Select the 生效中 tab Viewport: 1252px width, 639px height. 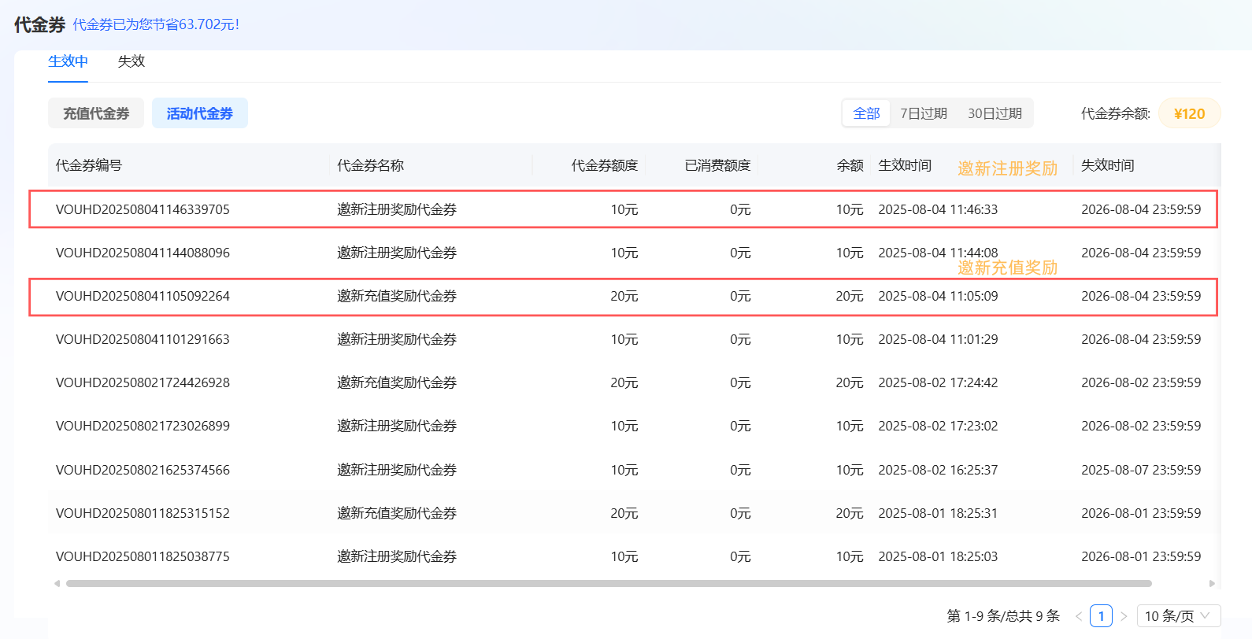pos(68,61)
